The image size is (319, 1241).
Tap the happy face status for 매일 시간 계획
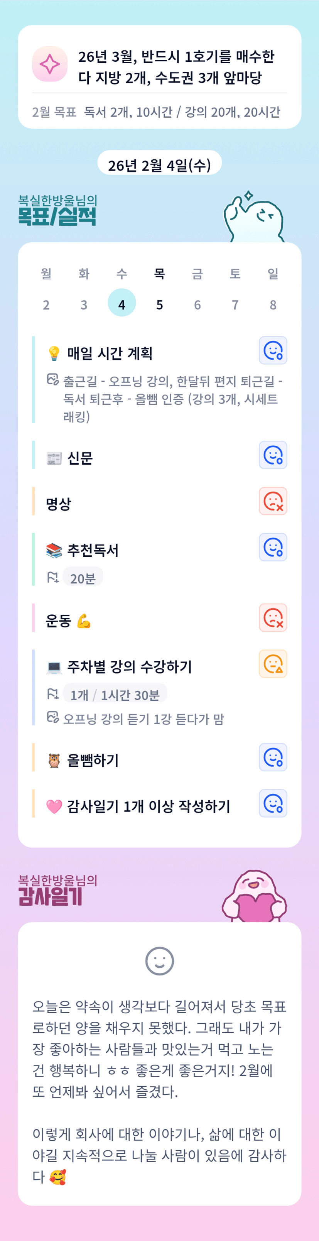273,350
